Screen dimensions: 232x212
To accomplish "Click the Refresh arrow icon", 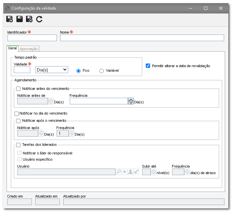I will pyautogui.click(x=39, y=19).
